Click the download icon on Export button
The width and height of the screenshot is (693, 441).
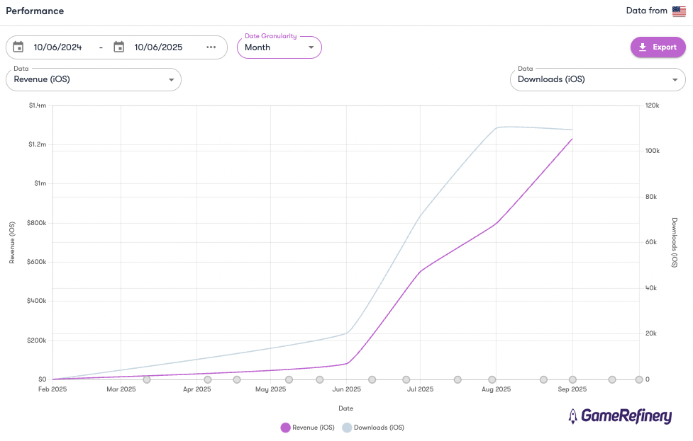[643, 47]
